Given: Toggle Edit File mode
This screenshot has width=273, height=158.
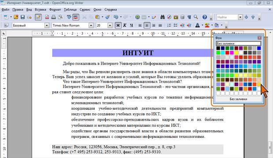Looking at the screenshot, I should coord(38,17).
